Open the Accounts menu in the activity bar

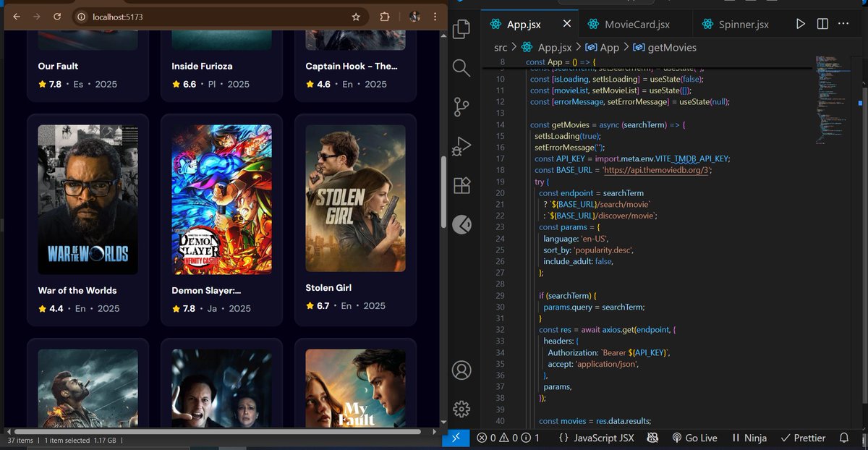pos(461,370)
